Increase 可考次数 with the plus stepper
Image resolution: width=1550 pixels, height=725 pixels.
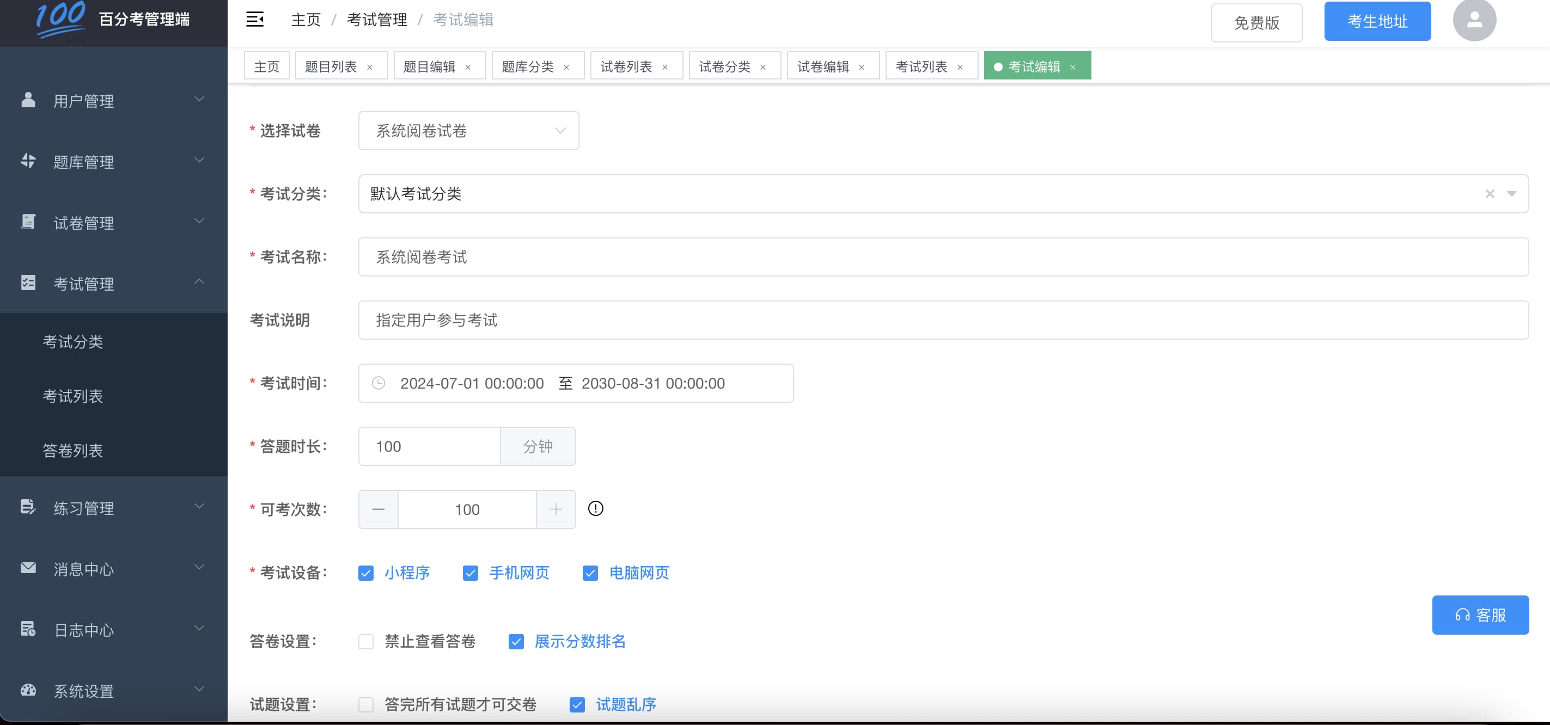(556, 509)
